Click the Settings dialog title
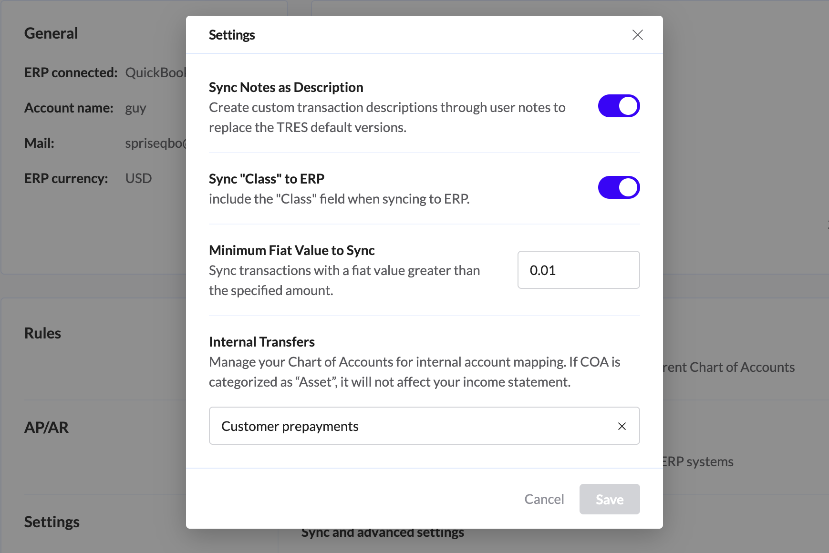Image resolution: width=829 pixels, height=553 pixels. [x=232, y=35]
